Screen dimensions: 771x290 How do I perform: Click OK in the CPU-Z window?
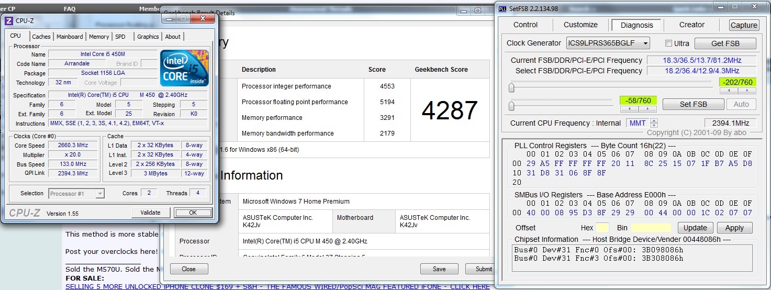tap(193, 213)
